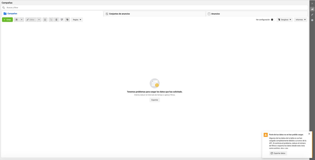The height and width of the screenshot is (160, 315).
Task: Switch to the Campañas tab
Action: 52,14
